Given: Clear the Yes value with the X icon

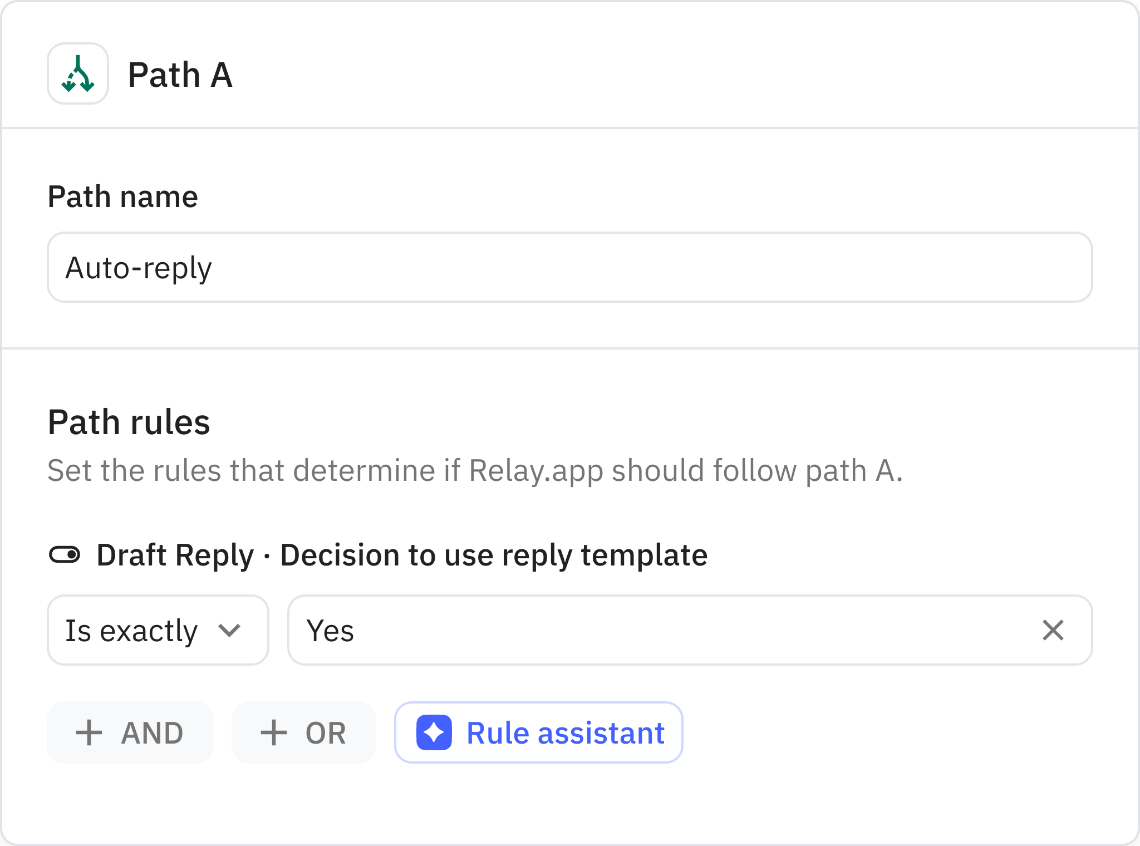Looking at the screenshot, I should click(x=1053, y=631).
